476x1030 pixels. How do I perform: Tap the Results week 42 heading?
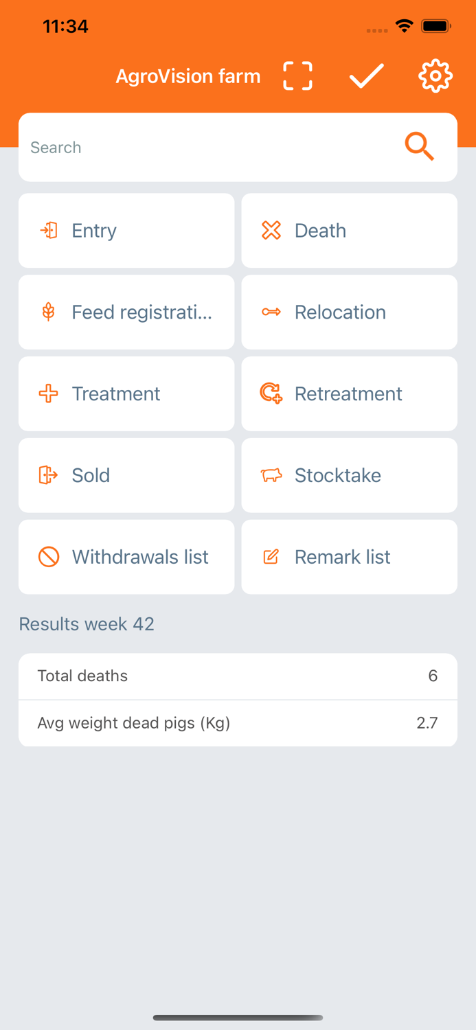(87, 624)
